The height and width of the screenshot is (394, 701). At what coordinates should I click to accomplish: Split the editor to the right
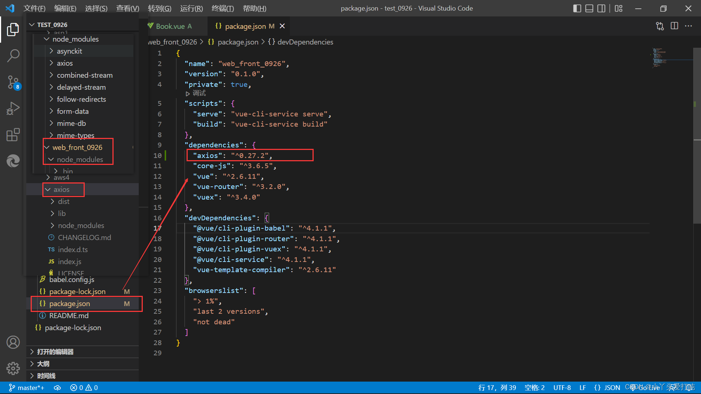(674, 26)
